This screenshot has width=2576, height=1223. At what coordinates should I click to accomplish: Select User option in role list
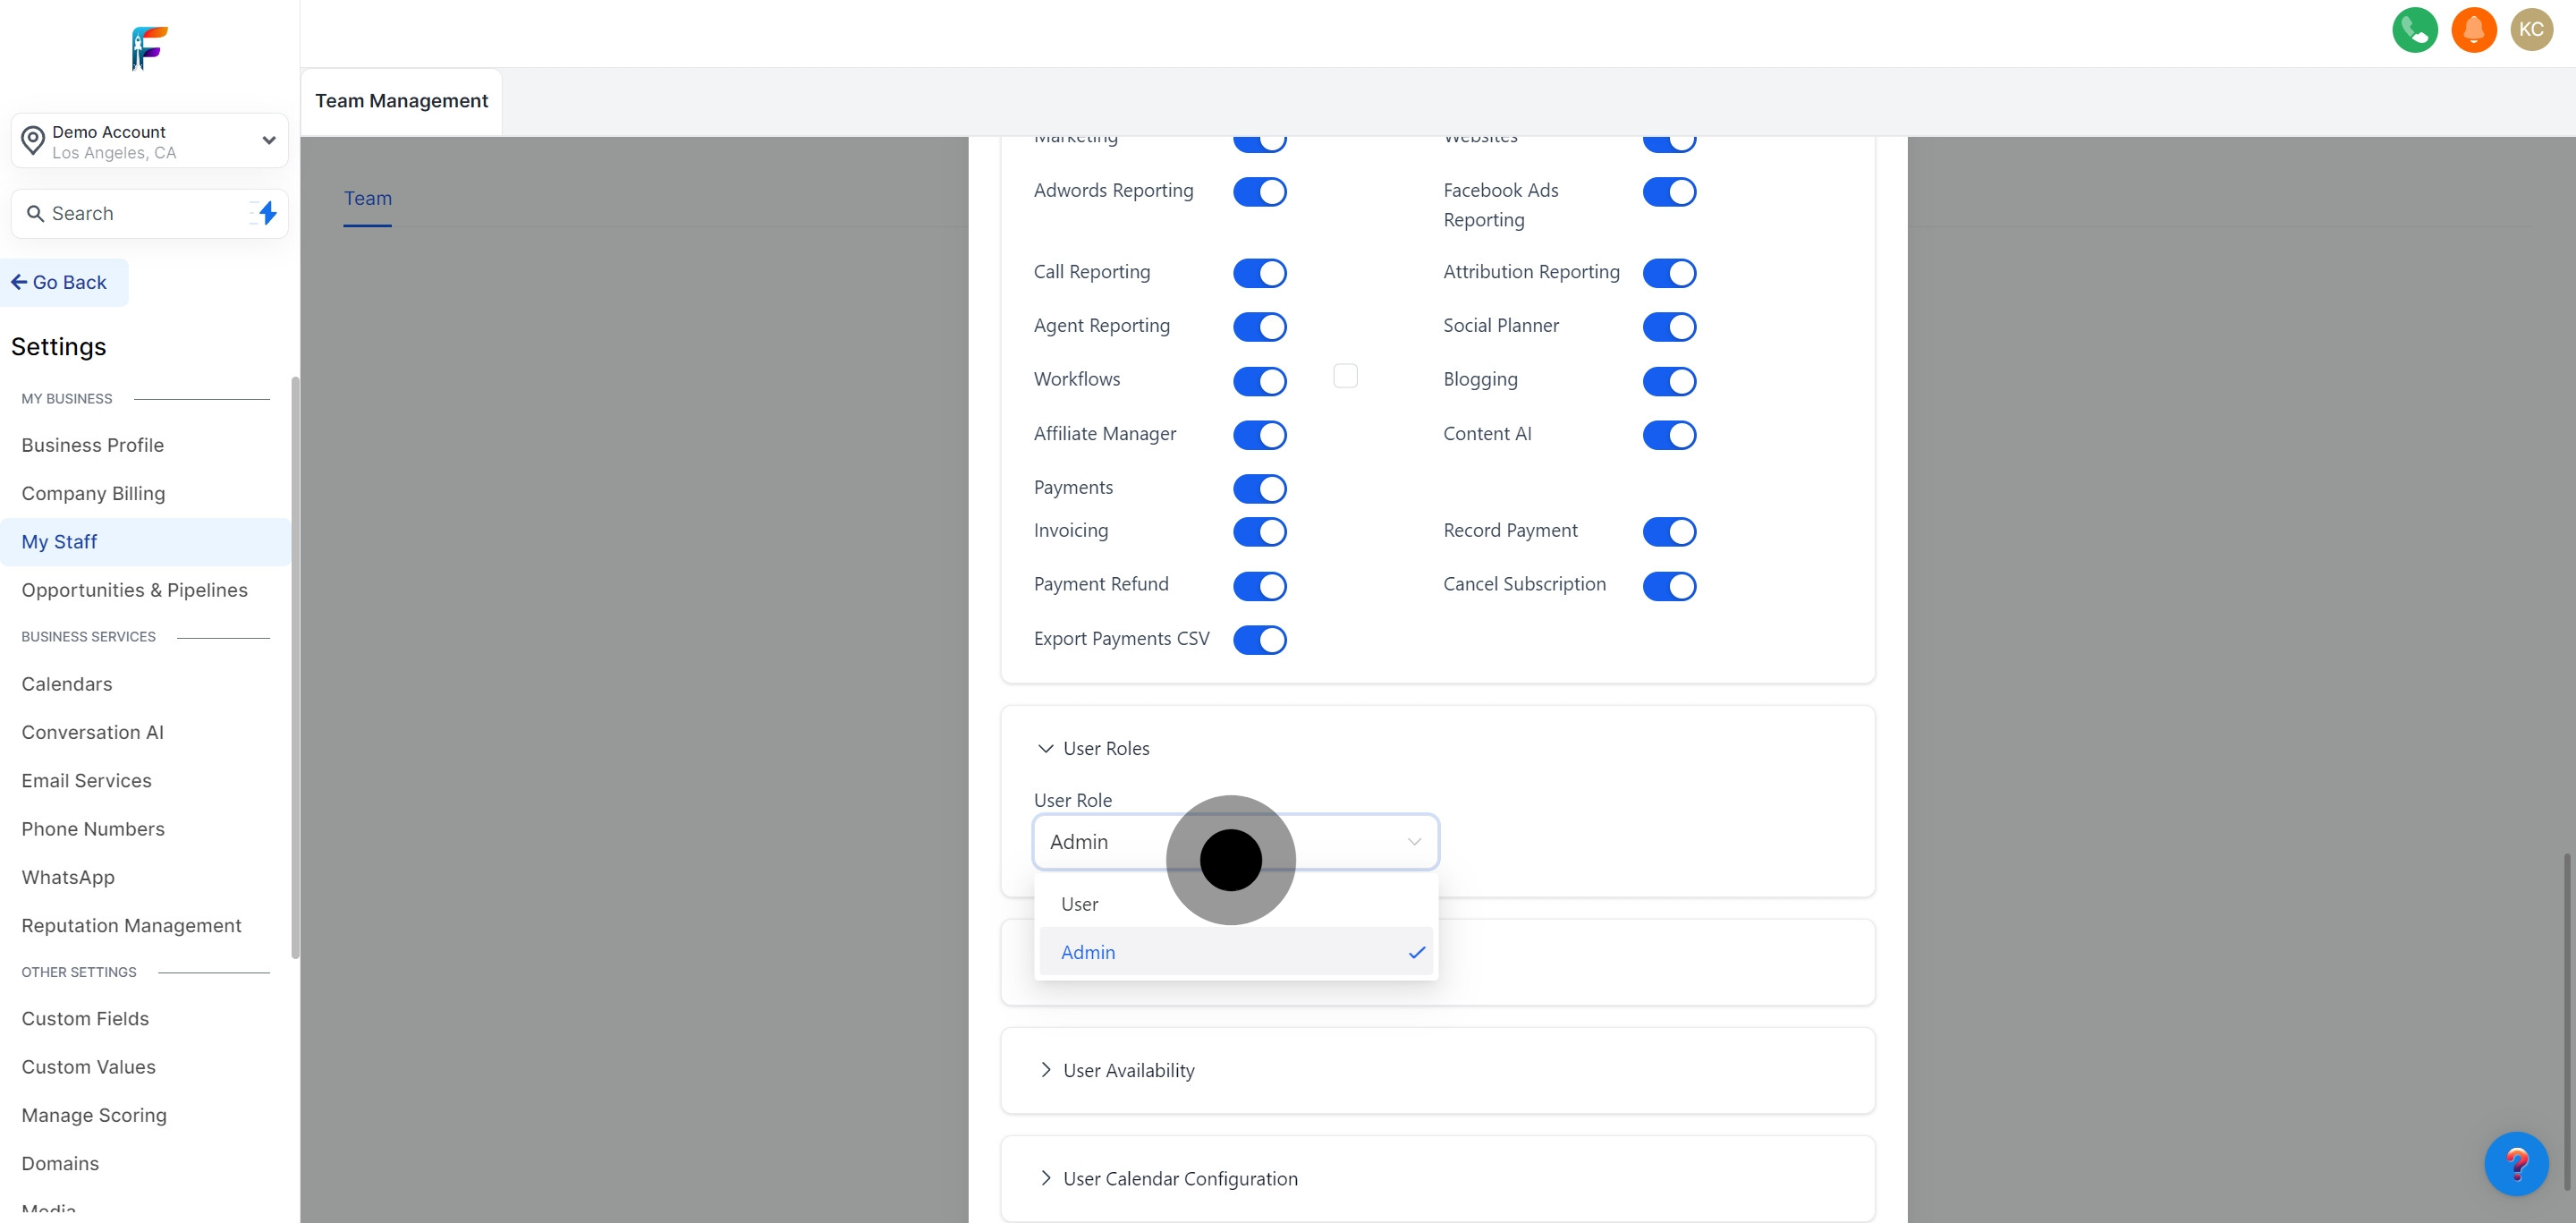click(1080, 904)
